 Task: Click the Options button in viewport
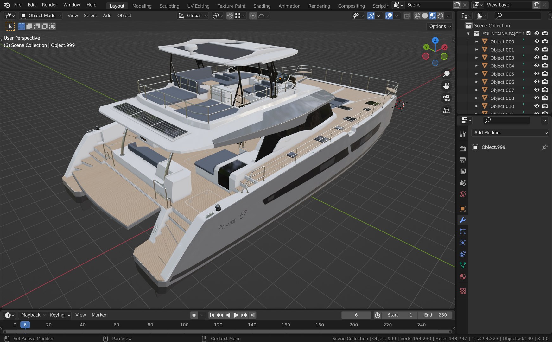coord(440,26)
